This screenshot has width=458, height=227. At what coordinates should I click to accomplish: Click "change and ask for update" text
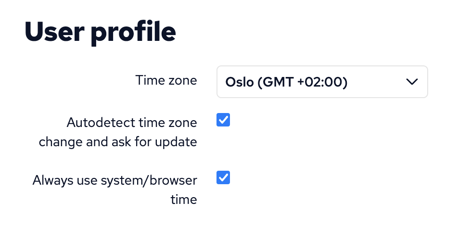tap(118, 142)
